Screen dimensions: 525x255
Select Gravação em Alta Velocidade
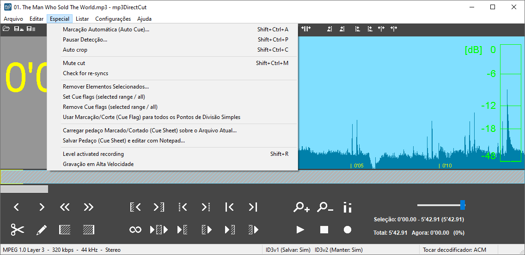tap(172, 164)
